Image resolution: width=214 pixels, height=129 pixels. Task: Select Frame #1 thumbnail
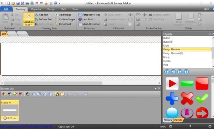pyautogui.click(x=10, y=110)
